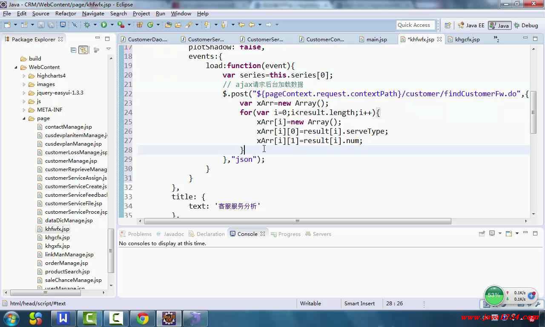Open the Navigate menu
545x327 pixels.
pyautogui.click(x=93, y=13)
